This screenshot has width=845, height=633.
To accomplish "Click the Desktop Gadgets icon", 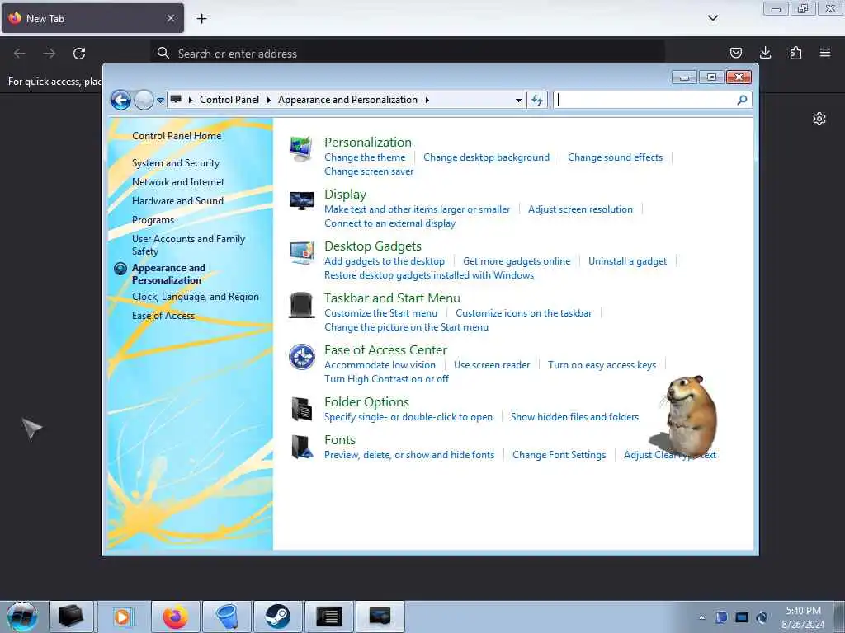I will tap(301, 252).
